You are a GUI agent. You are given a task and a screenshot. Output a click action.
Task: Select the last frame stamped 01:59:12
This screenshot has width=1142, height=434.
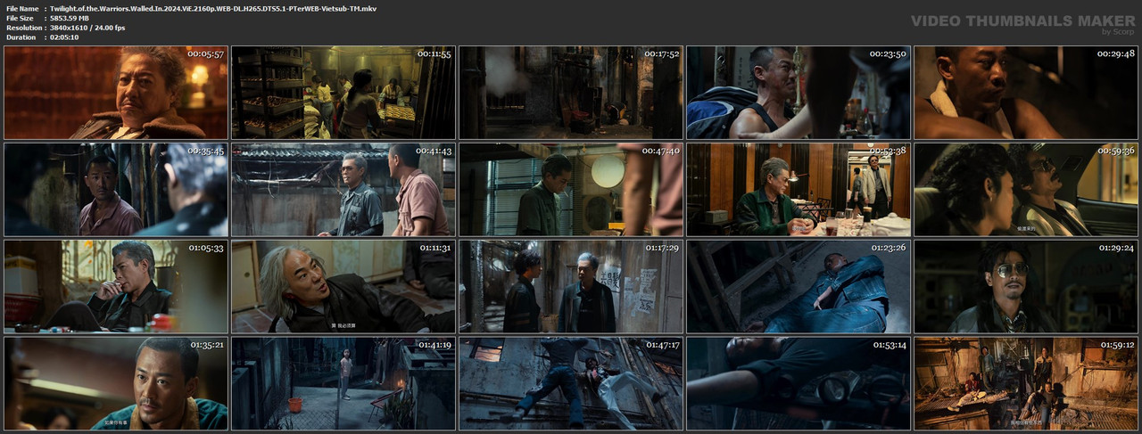click(1026, 383)
